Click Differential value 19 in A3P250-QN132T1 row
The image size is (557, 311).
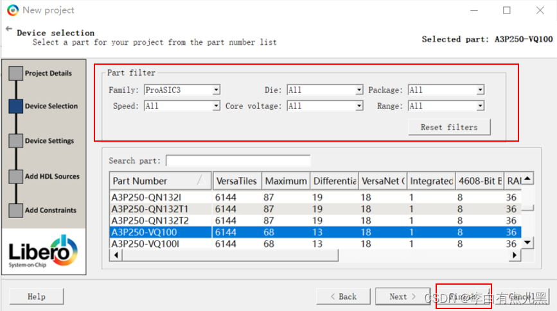(317, 209)
